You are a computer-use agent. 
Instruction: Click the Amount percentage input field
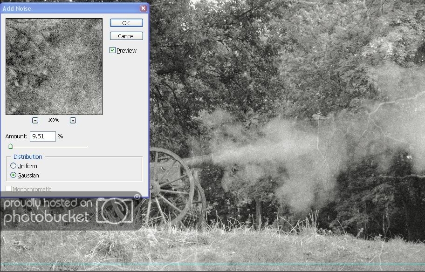pyautogui.click(x=42, y=136)
